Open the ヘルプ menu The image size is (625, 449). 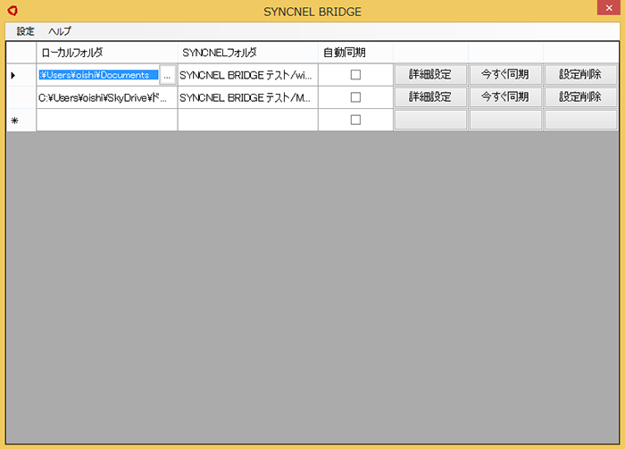pos(60,31)
